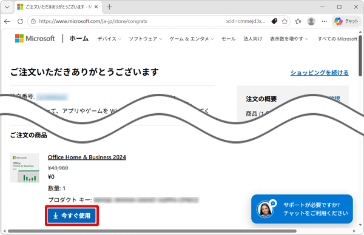Expand the デバイス menu
The width and height of the screenshot is (364, 235).
[109, 39]
